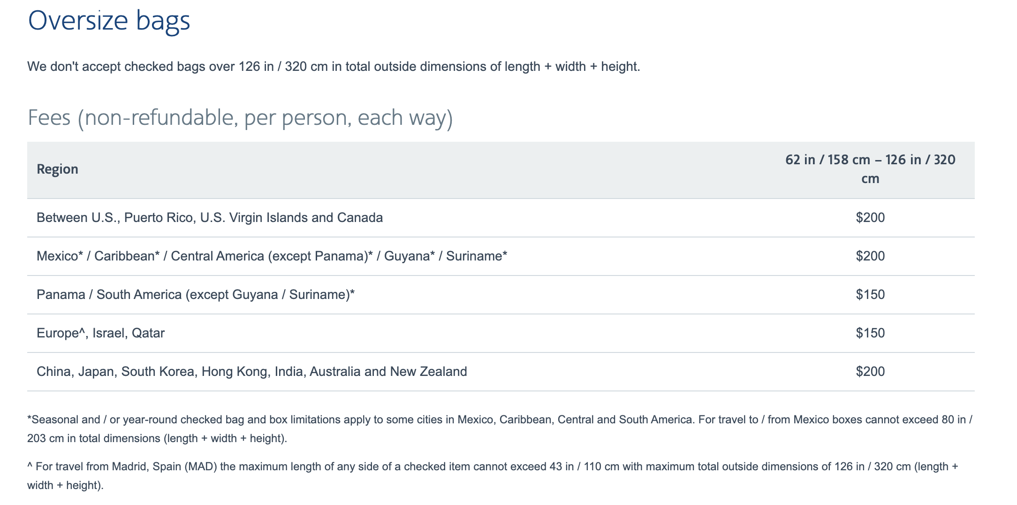1017x505 pixels.
Task: Click the $150 fee for Europe row
Action: (870, 333)
